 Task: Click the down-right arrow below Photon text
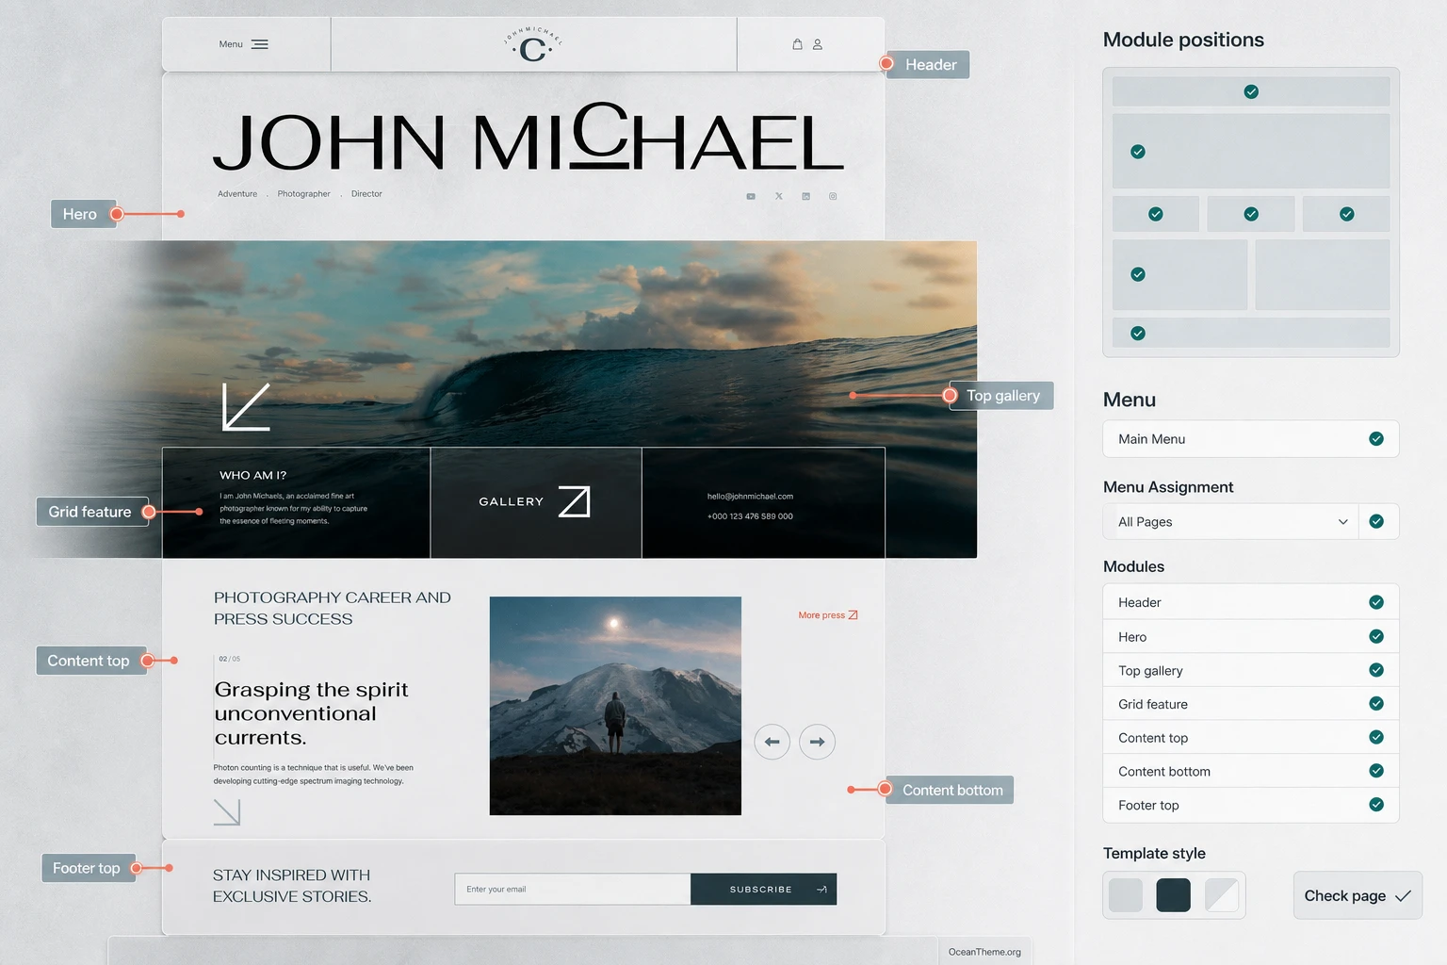(227, 812)
